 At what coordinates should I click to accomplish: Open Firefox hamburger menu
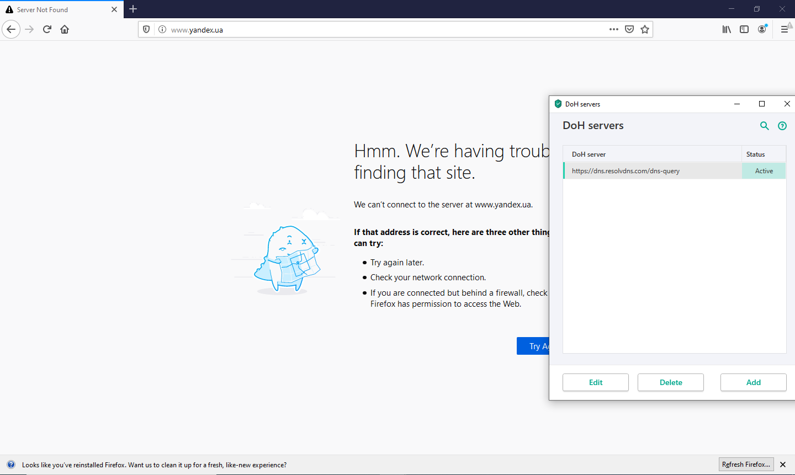(x=785, y=29)
